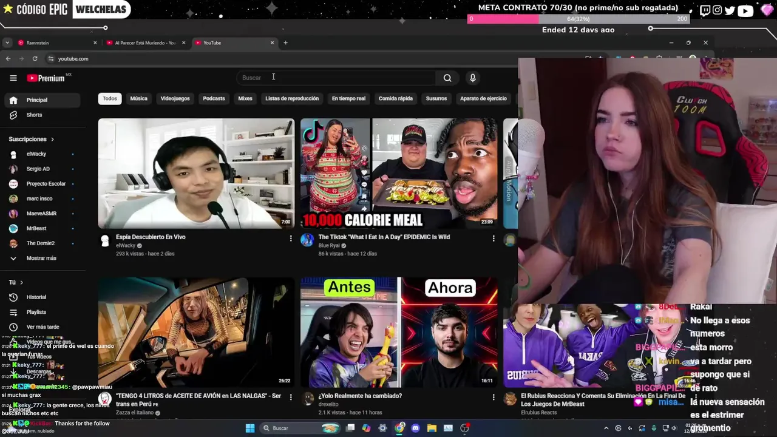This screenshot has width=777, height=437.
Task: Click the YouTube Buscar search field
Action: (x=336, y=78)
